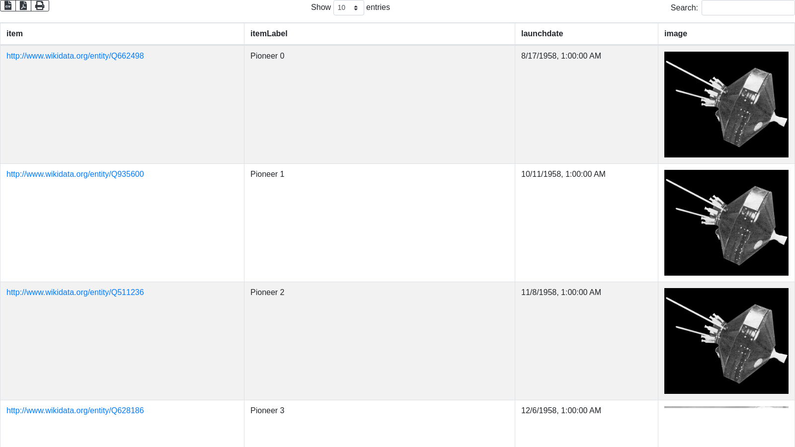The width and height of the screenshot is (795, 447).
Task: Open the Q662498 Wikidata entity link
Action: coord(75,56)
